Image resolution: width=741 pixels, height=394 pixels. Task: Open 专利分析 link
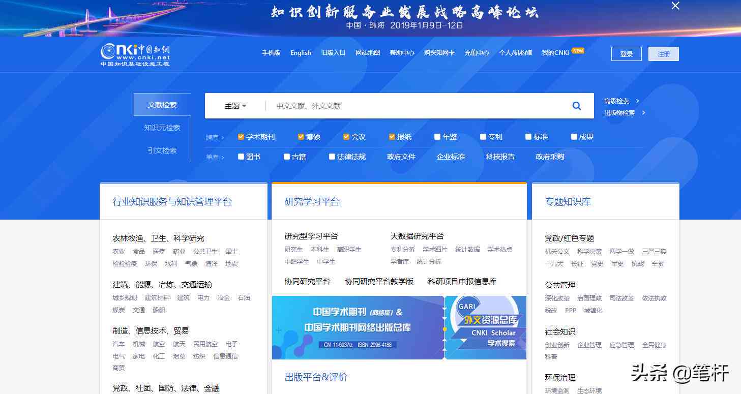click(403, 250)
